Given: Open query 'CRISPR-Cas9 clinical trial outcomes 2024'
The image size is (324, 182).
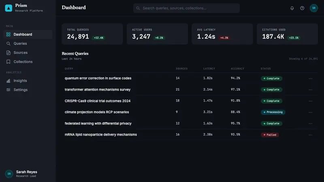Looking at the screenshot, I should coord(98,101).
